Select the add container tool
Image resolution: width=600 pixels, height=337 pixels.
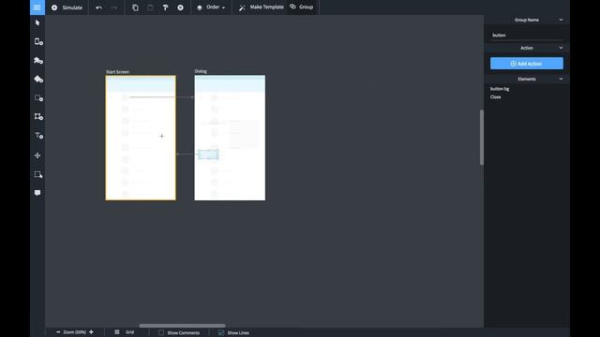pos(38,116)
